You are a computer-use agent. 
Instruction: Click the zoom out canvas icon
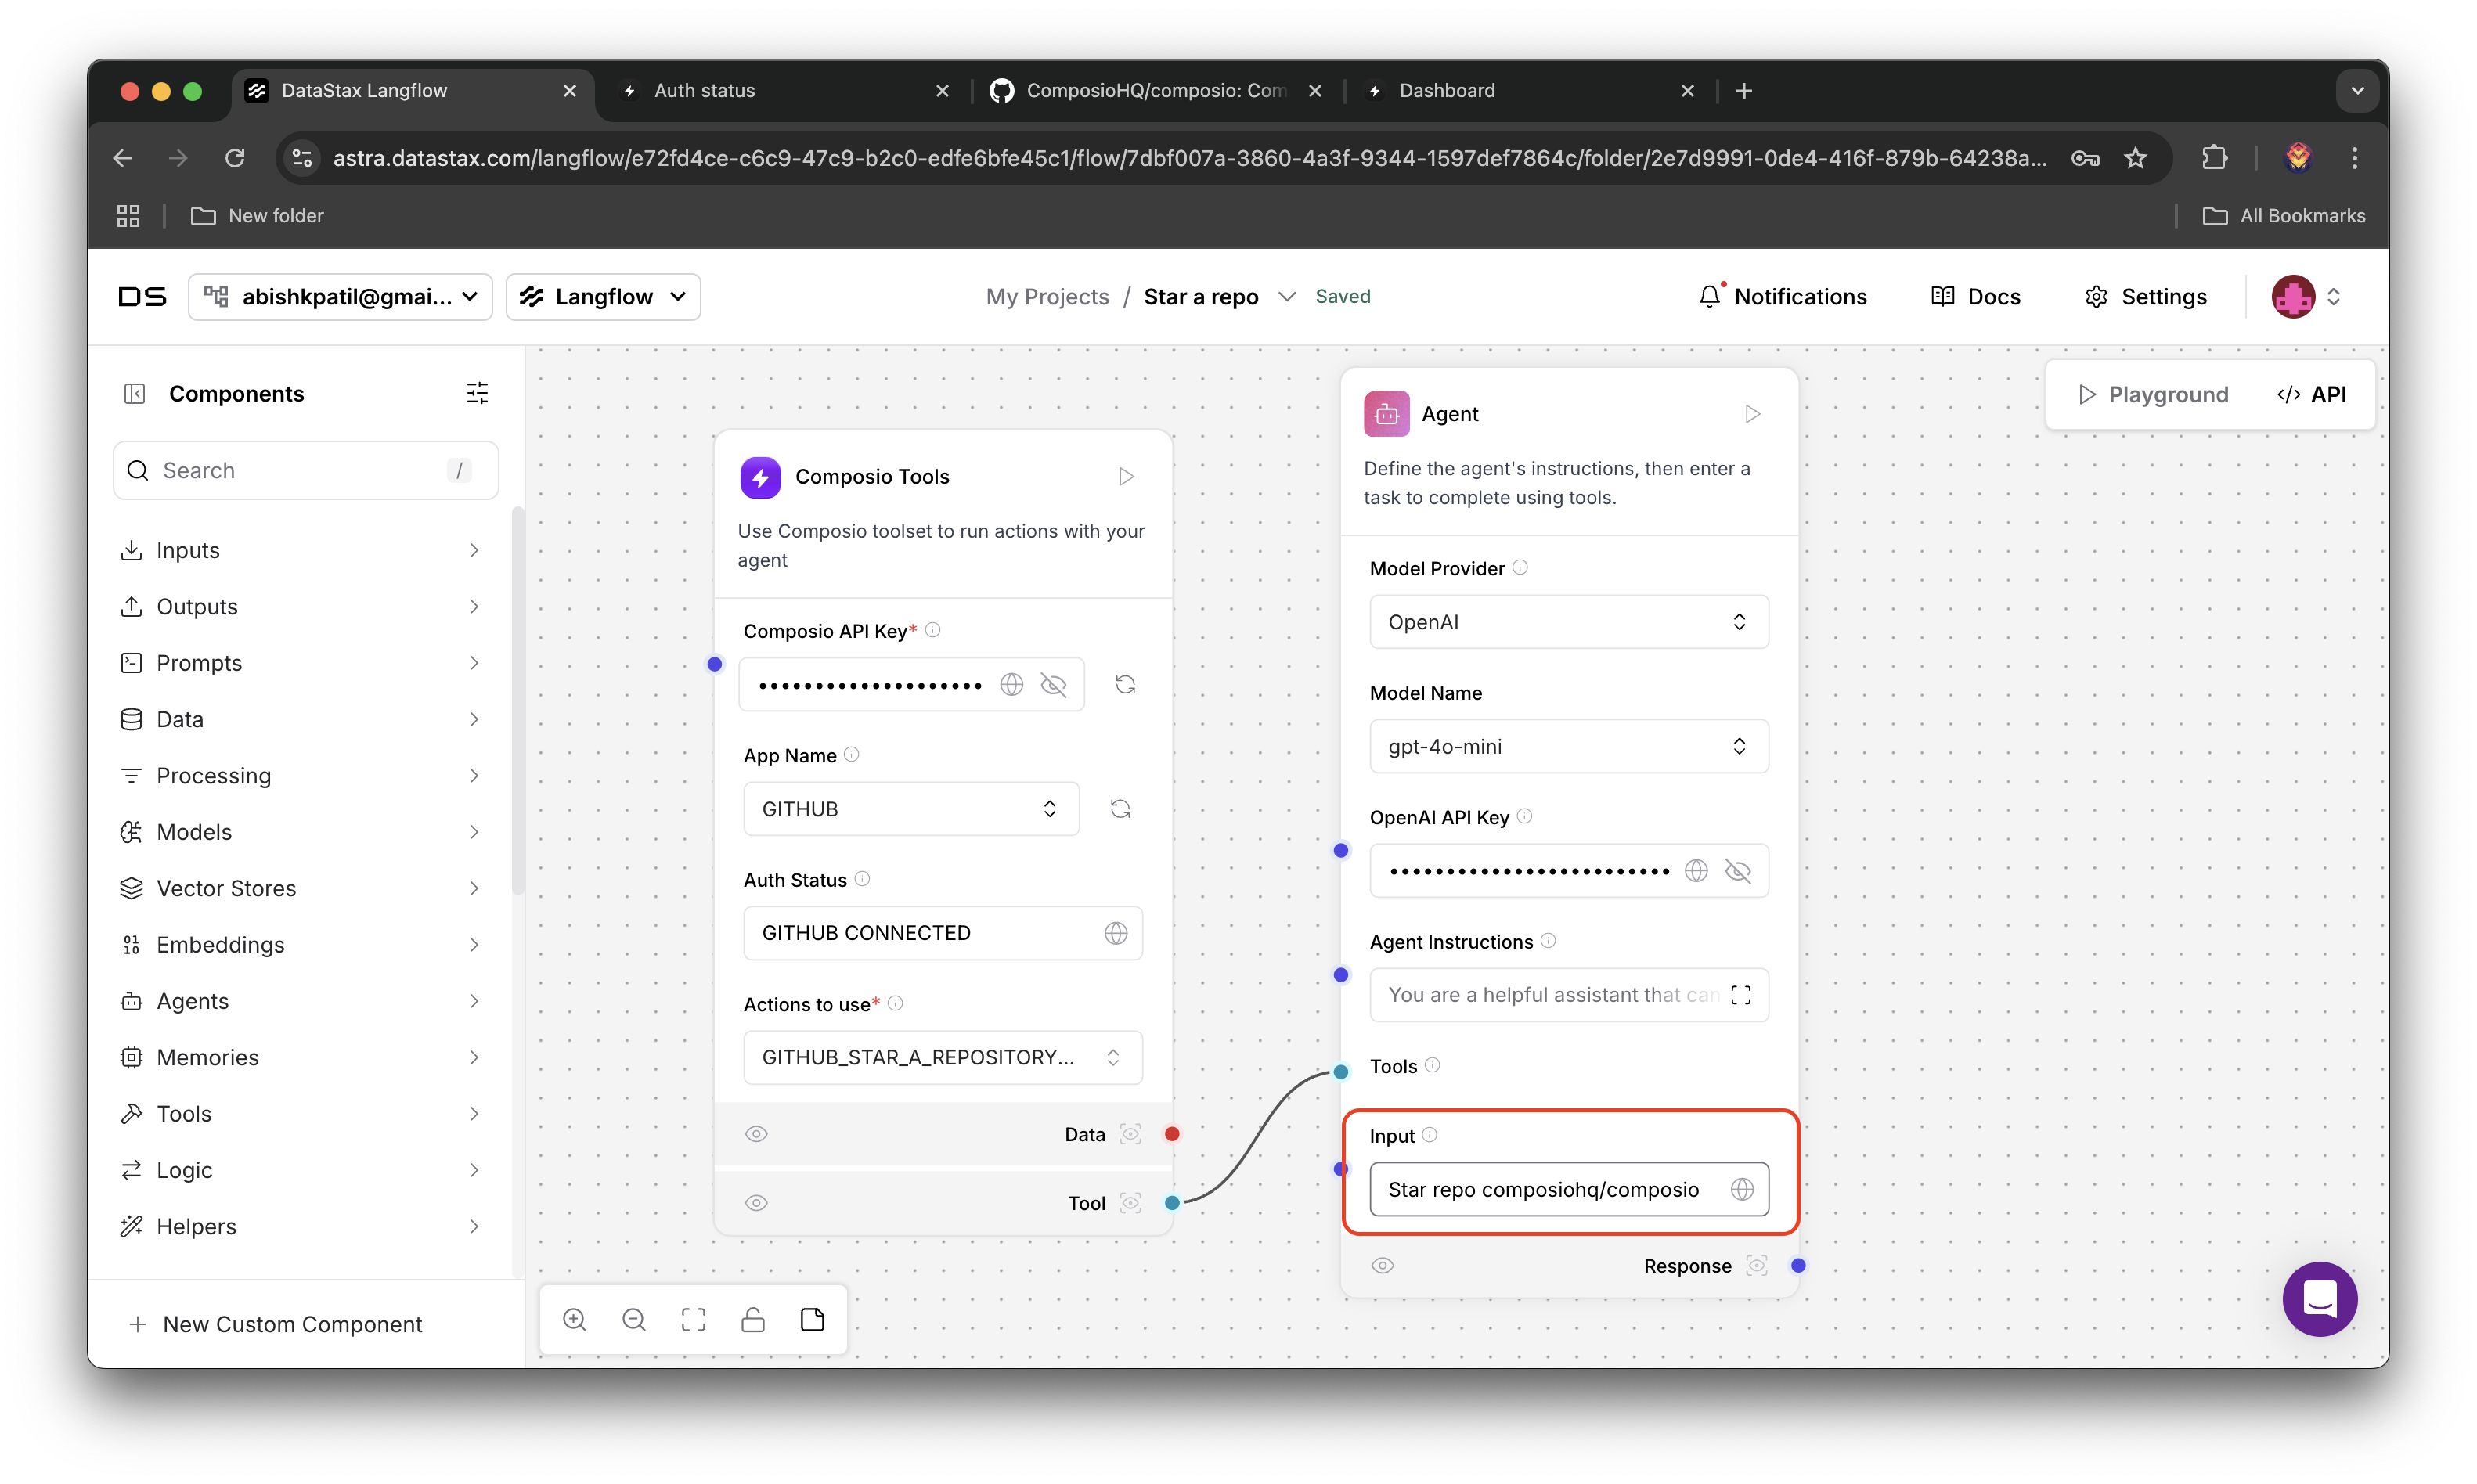tap(634, 1319)
